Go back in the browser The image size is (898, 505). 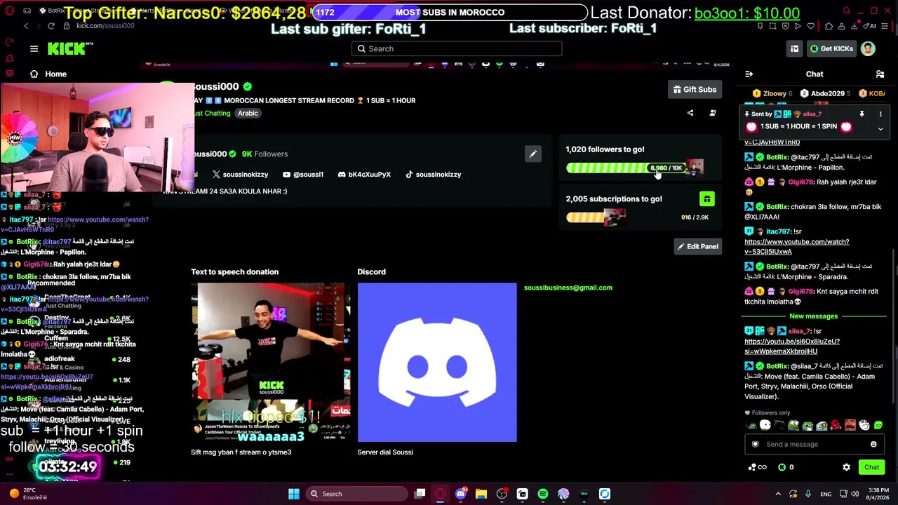tap(26, 26)
